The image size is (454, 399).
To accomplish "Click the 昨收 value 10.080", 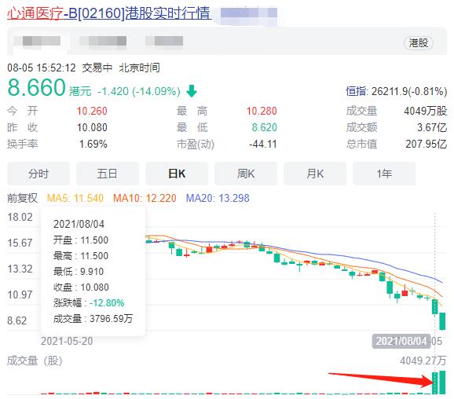I will (92, 127).
